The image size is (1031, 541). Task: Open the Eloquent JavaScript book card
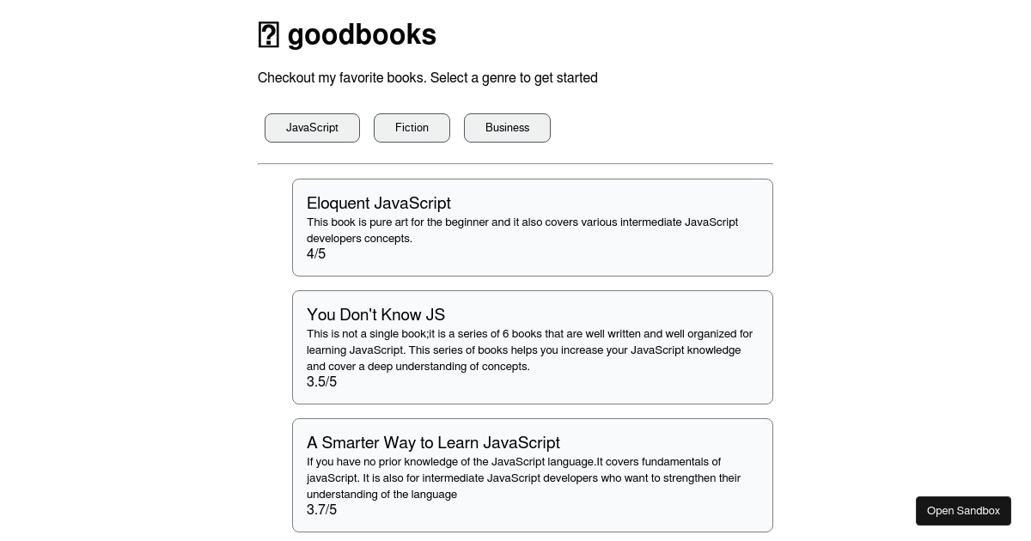coord(533,228)
